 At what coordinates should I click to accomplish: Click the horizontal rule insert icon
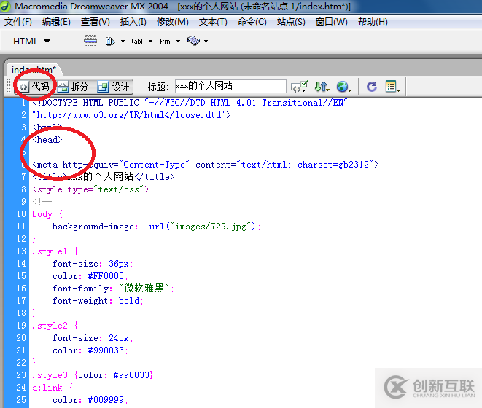90,42
